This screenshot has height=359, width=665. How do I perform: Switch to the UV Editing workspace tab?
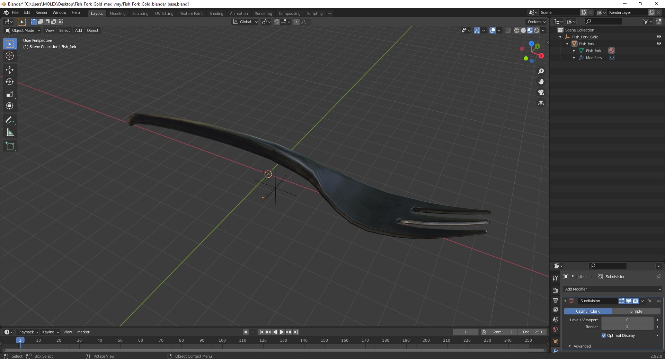pyautogui.click(x=164, y=13)
